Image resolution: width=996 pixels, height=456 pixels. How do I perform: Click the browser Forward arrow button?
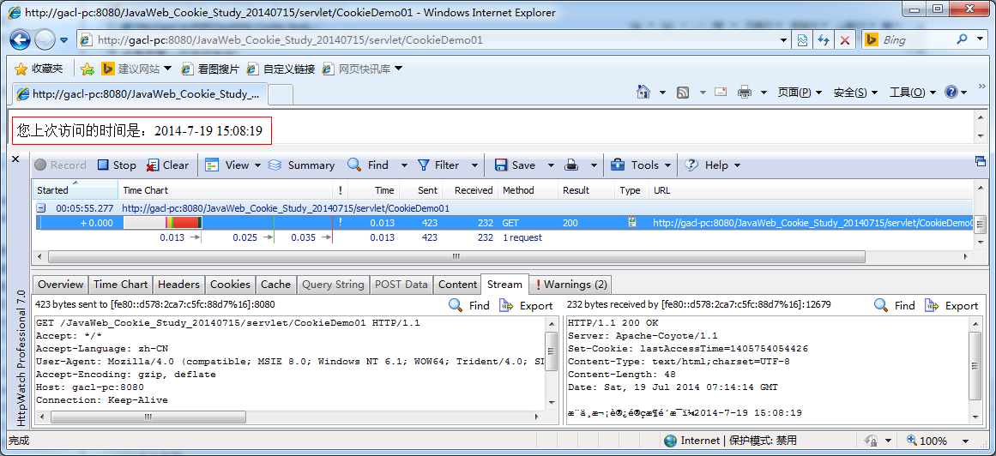pyautogui.click(x=45, y=40)
